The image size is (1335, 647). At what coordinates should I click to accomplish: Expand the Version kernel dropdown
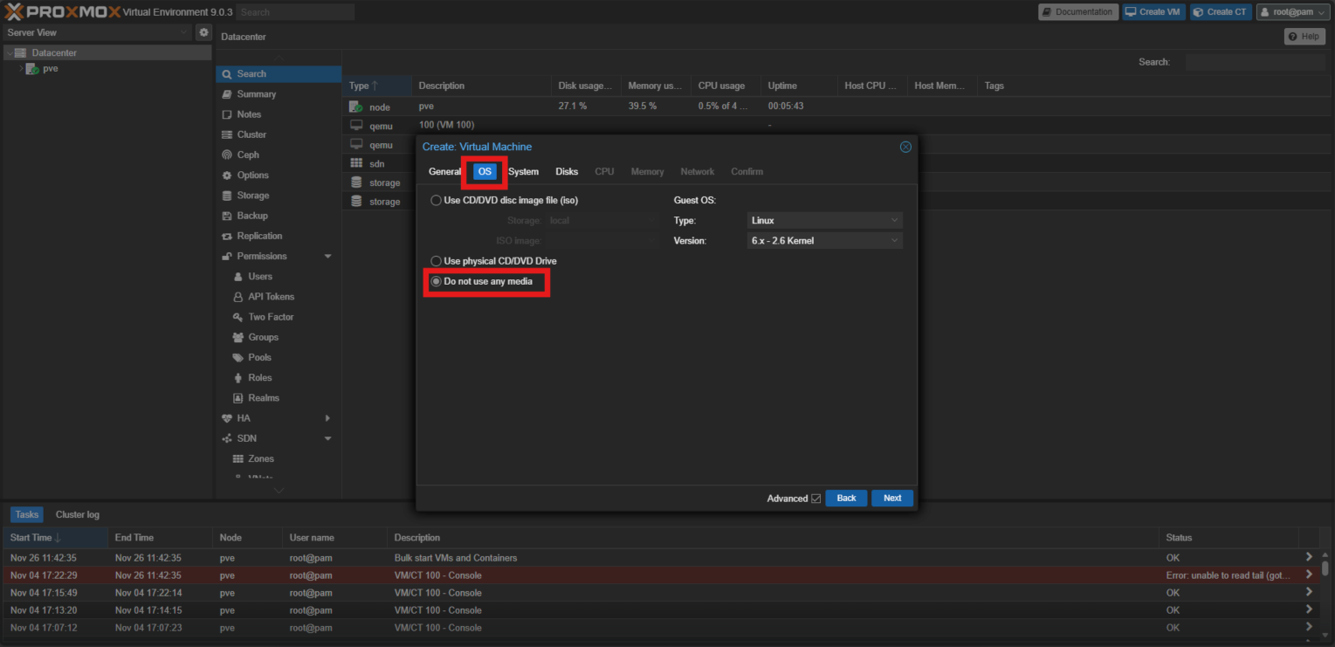pos(824,241)
